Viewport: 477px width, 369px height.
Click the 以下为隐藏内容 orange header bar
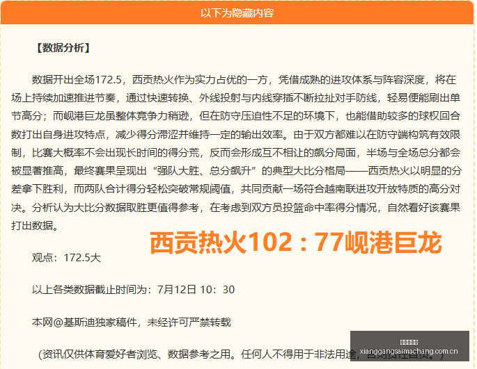tap(237, 13)
